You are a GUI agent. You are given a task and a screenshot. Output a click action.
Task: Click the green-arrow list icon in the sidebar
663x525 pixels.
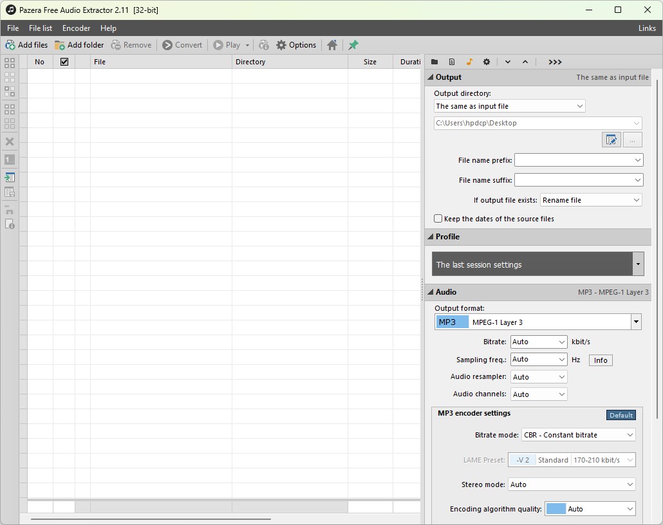(9, 178)
